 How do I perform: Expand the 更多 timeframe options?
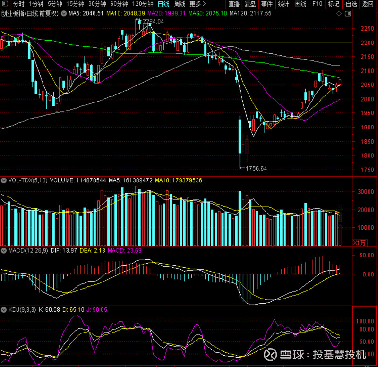[x=196, y=4]
